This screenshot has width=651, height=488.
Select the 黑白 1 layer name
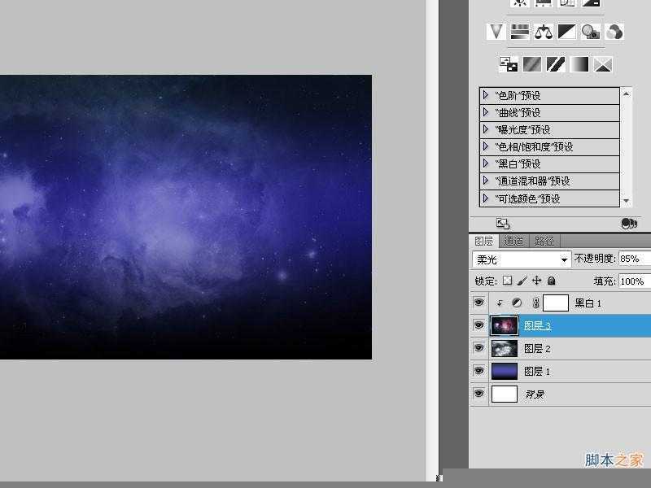click(x=588, y=303)
